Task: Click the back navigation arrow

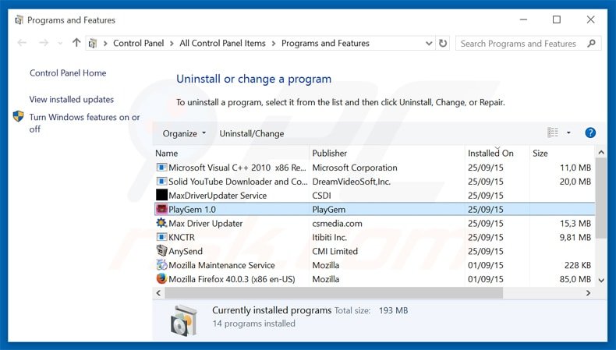Action: (x=22, y=43)
